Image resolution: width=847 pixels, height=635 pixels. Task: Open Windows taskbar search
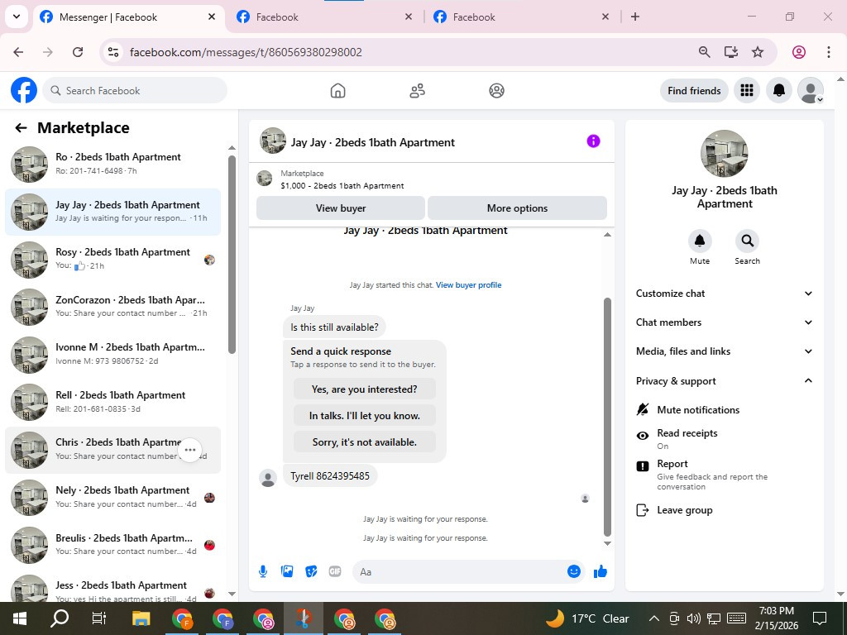(60, 618)
